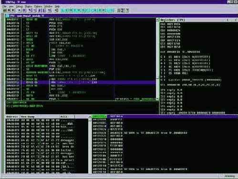
Task: Click the Close program X toolbar icon
Action: pos(13,10)
